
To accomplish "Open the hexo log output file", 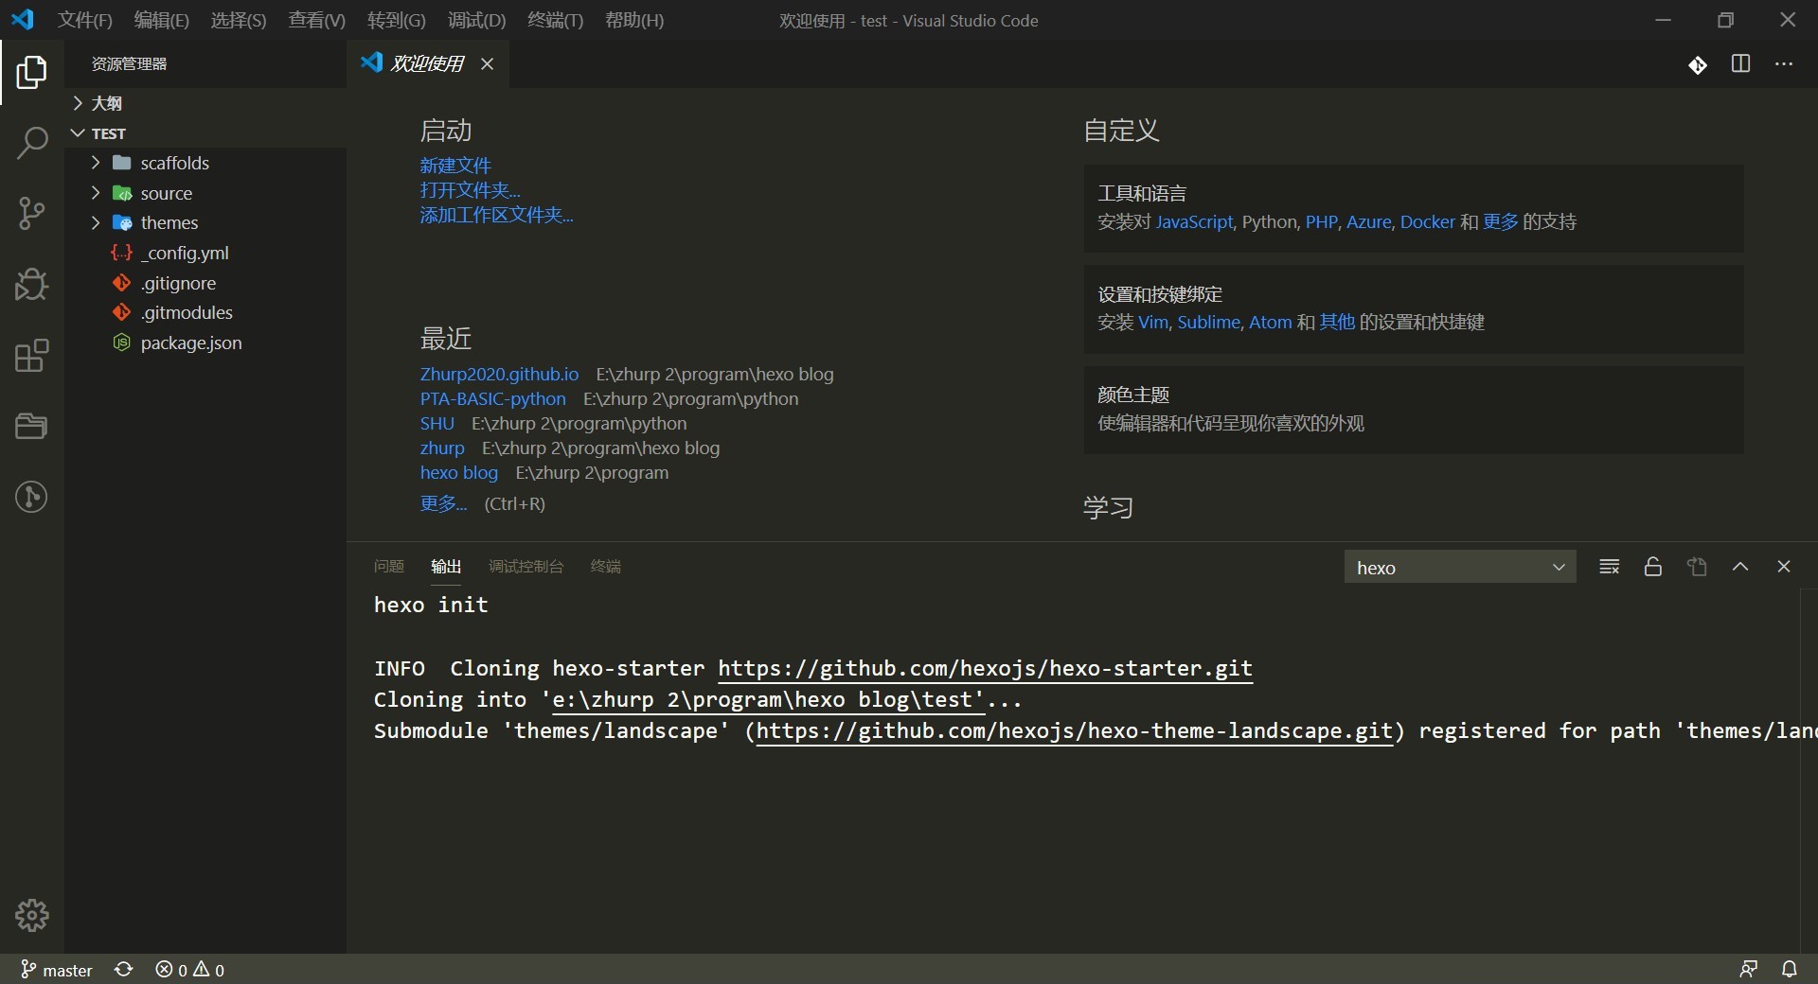I will [1697, 567].
